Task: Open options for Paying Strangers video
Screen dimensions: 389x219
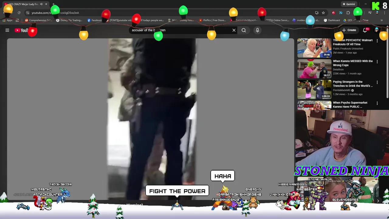Action: coord(377,82)
